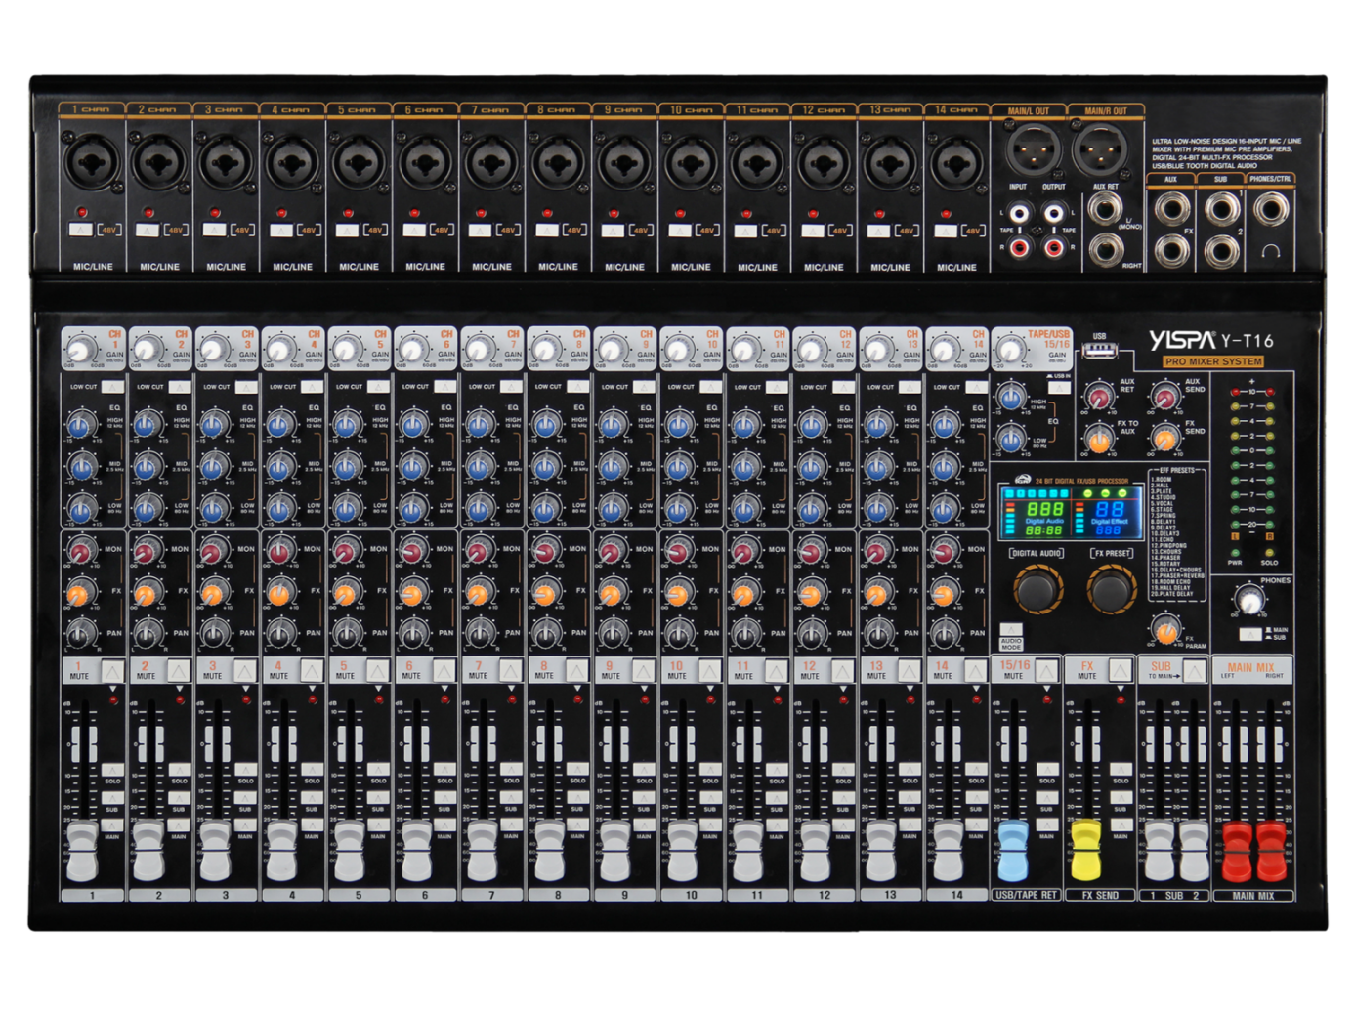This screenshot has height=1015, width=1354.
Task: Click the FX SEND master knob
Action: click(x=1164, y=440)
